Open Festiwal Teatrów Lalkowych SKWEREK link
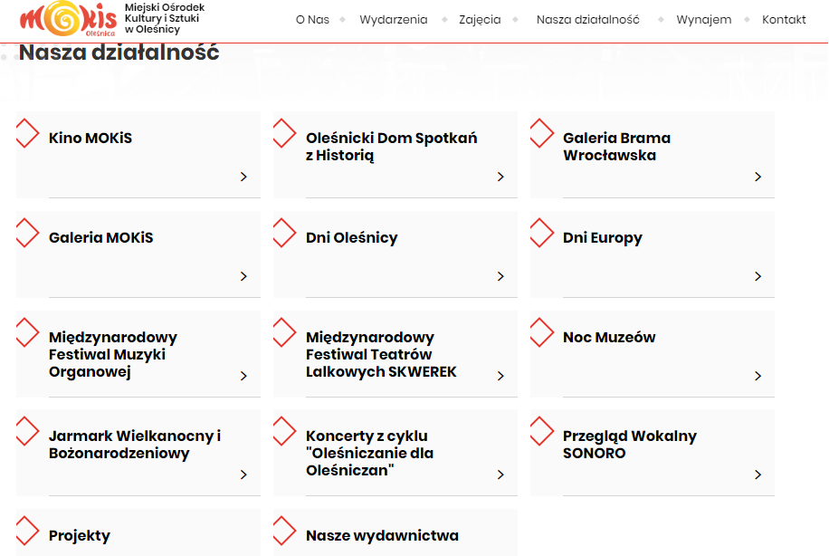 coord(381,354)
